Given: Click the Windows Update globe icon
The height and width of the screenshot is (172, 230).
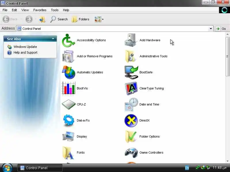Looking at the screenshot, I should (9, 47).
